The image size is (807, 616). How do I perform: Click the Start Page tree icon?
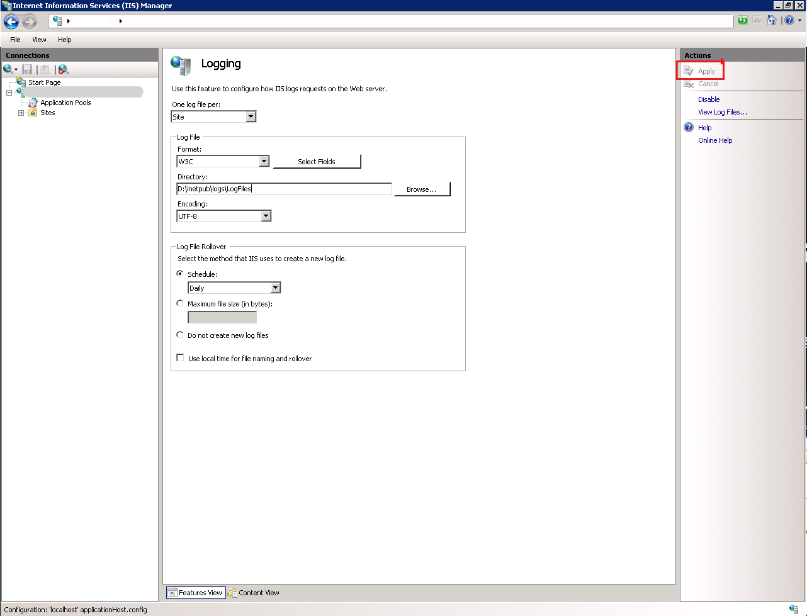point(21,82)
